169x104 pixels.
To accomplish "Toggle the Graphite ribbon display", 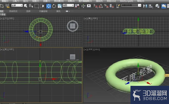I will point(164,6).
